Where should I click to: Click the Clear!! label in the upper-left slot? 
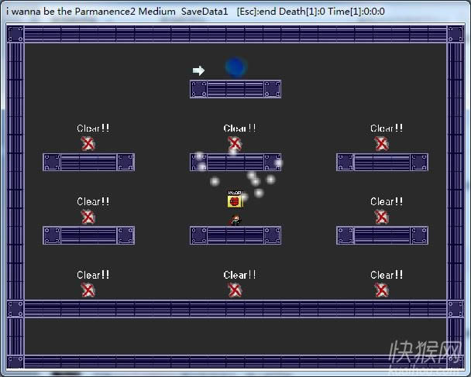tap(93, 129)
